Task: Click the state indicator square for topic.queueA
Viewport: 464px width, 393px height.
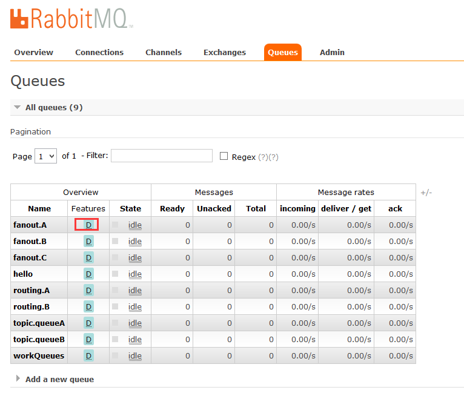Action: pos(115,322)
